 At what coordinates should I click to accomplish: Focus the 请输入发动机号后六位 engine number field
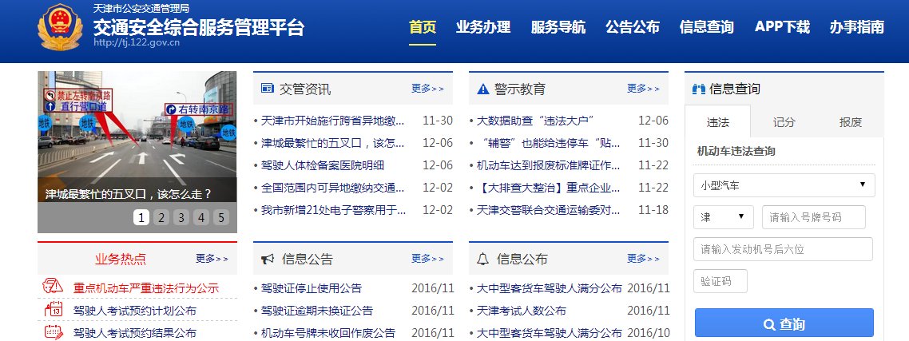tap(783, 249)
